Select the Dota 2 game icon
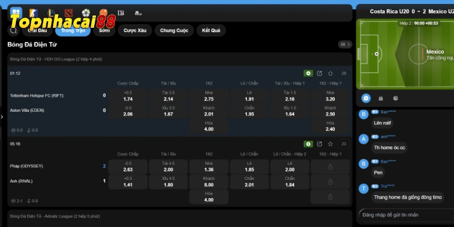The width and height of the screenshot is (454, 227). pos(68,13)
